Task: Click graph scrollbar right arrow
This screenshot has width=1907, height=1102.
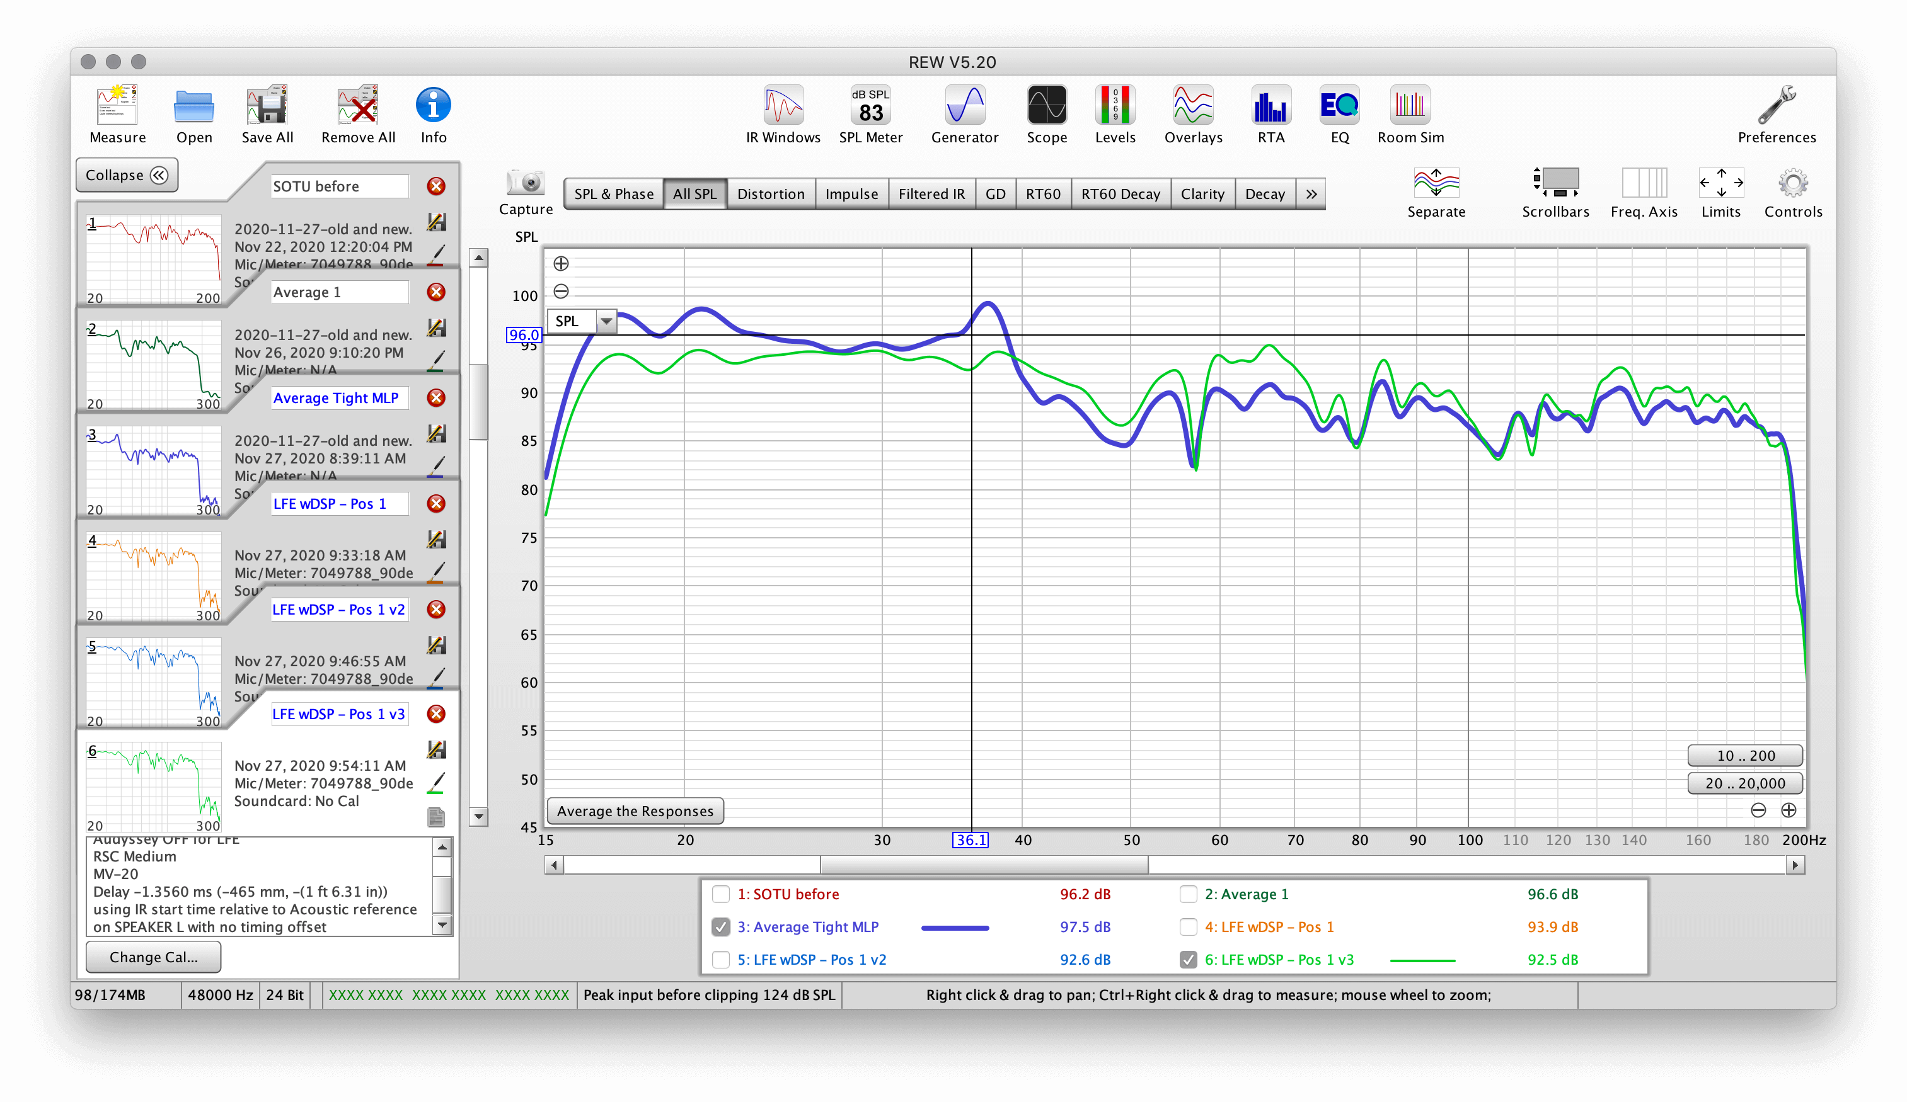Action: coord(1795,865)
